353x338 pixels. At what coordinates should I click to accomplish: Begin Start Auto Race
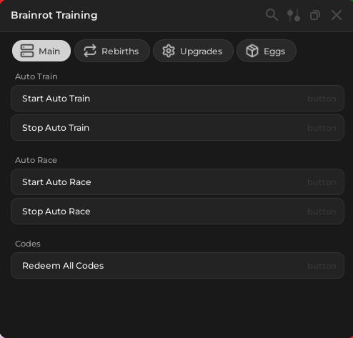[177, 182]
